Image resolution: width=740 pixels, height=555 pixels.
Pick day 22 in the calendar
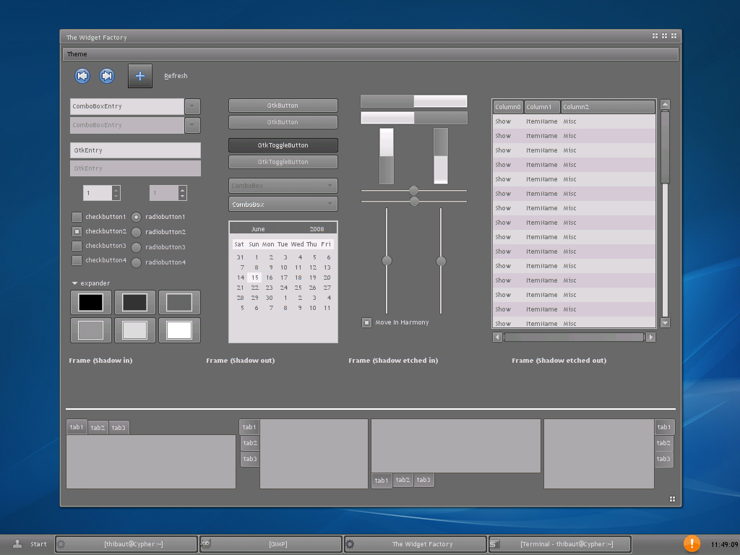pyautogui.click(x=255, y=288)
